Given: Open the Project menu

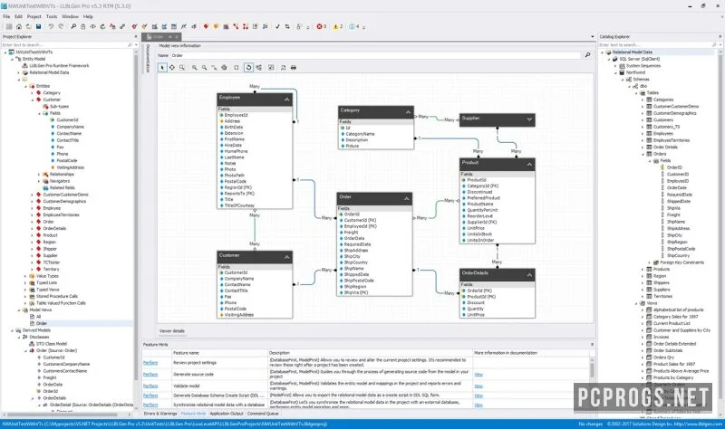Looking at the screenshot, I should [34, 16].
